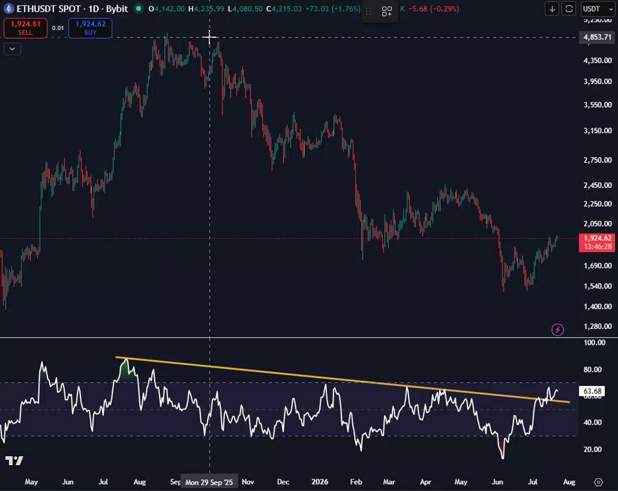Screen dimensions: 618x491
Task: Click the Dec label on the time axis
Action: click(283, 482)
